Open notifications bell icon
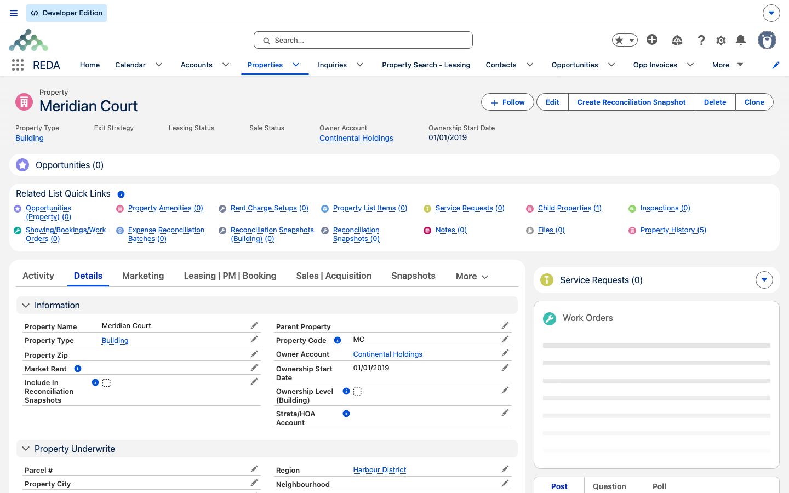The image size is (789, 493). 741,40
